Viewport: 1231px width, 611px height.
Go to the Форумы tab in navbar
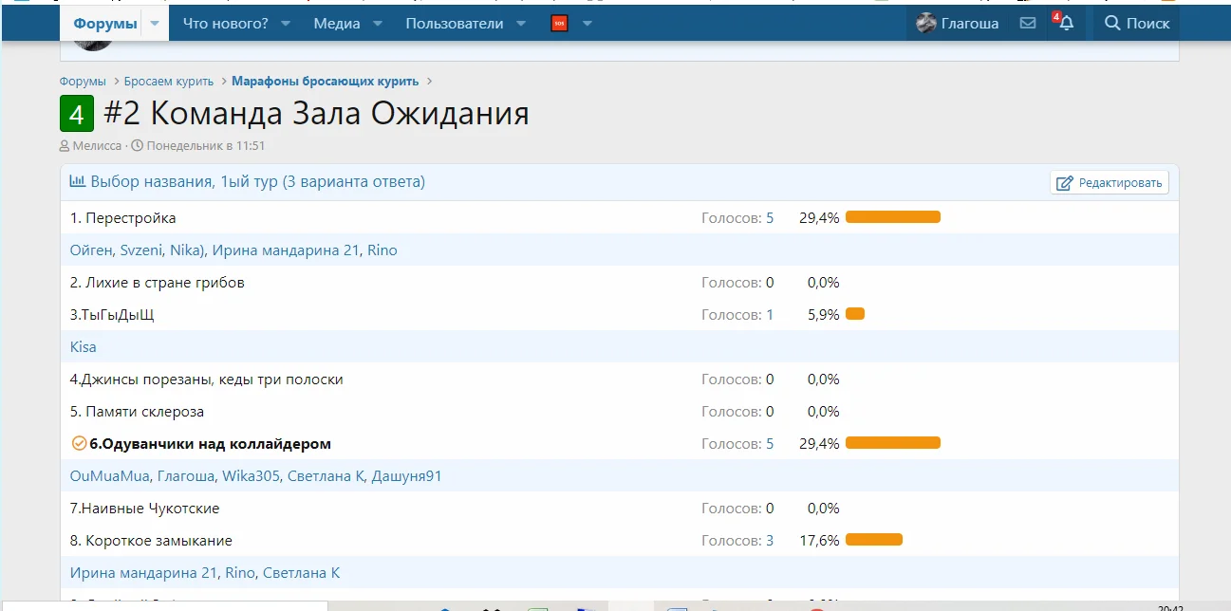click(x=105, y=24)
